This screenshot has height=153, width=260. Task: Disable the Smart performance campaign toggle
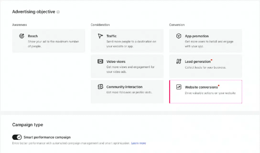click(17, 137)
